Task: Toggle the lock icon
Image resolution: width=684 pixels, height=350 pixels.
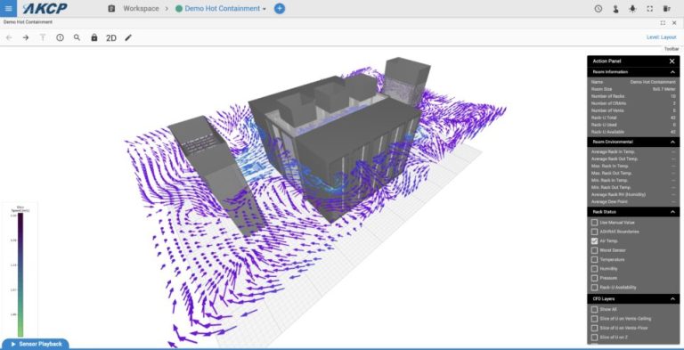Action: tap(94, 38)
